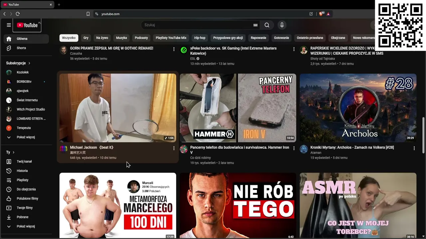Go to Główna in the sidebar

(26, 39)
